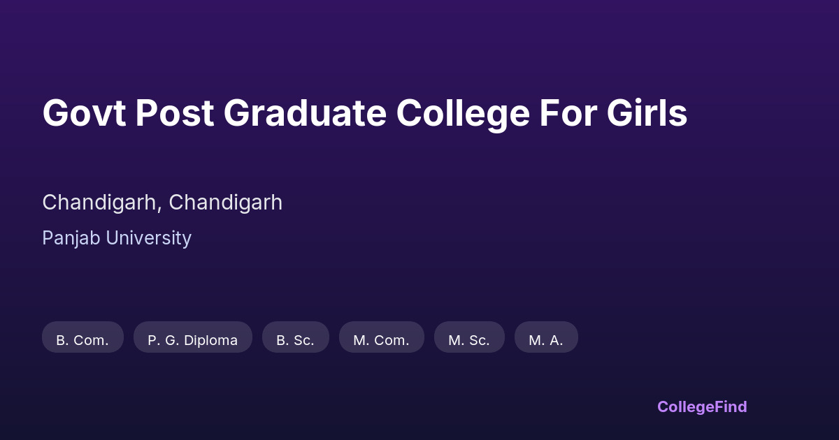
Task: Filter by the B. Com. tag
Action: pyautogui.click(x=83, y=337)
